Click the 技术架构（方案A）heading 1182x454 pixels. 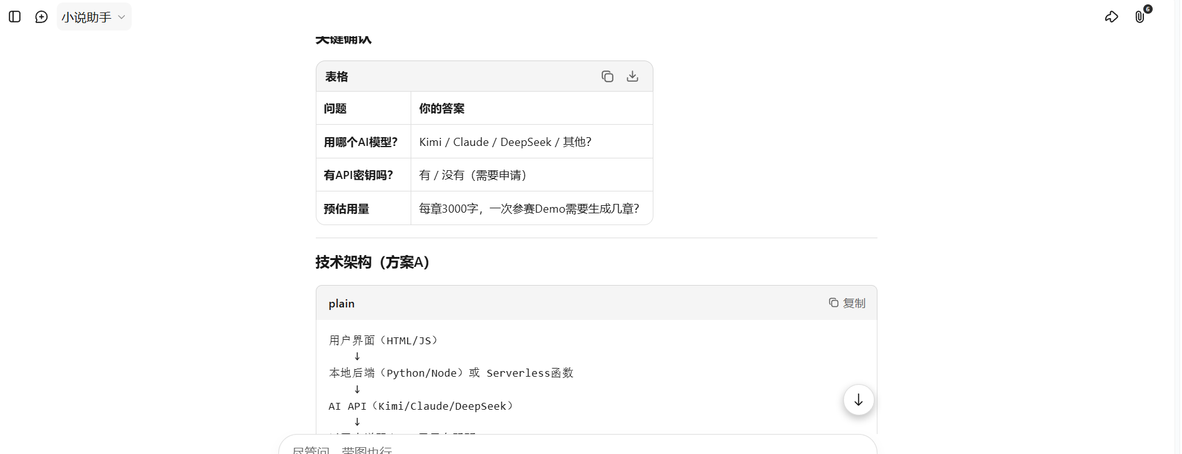[373, 262]
